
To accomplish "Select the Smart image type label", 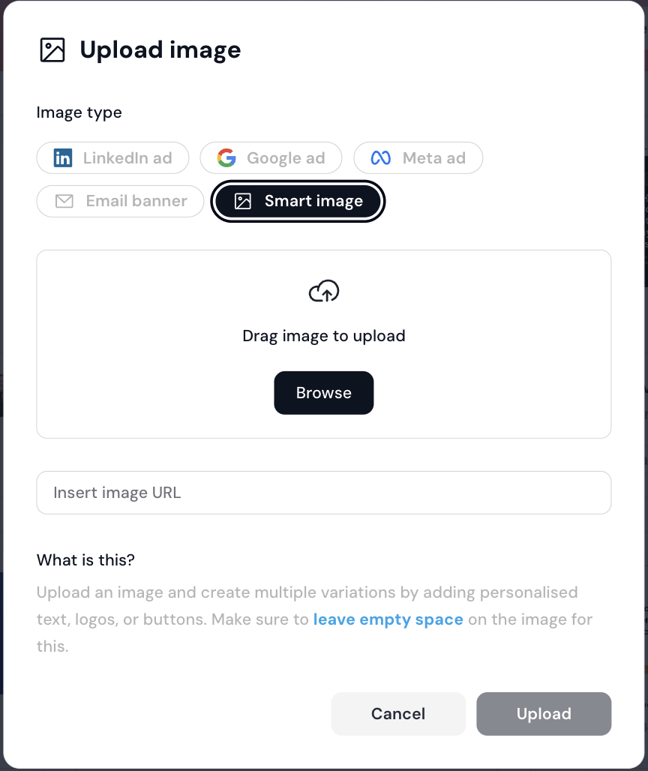I will [313, 201].
